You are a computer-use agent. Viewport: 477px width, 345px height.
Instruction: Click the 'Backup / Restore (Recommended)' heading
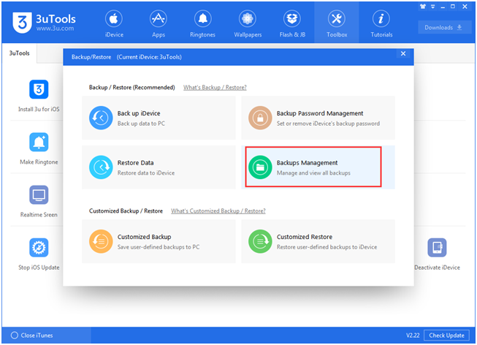click(131, 88)
